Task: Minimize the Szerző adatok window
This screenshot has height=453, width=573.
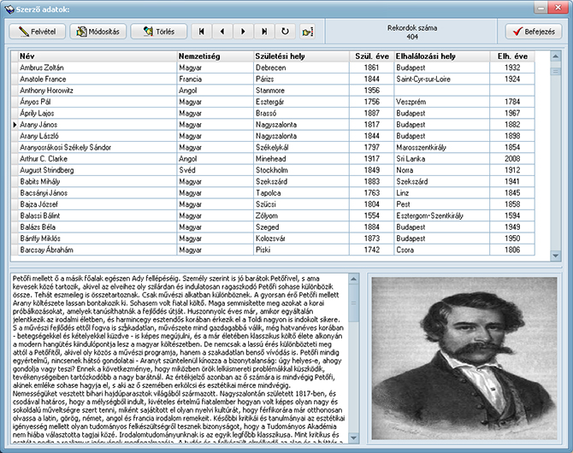Action: 541,8
